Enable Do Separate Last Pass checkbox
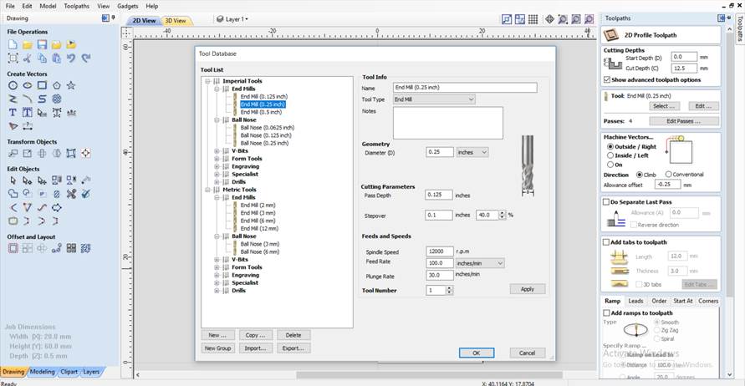Screen dimensions: 745x386 click(x=606, y=202)
